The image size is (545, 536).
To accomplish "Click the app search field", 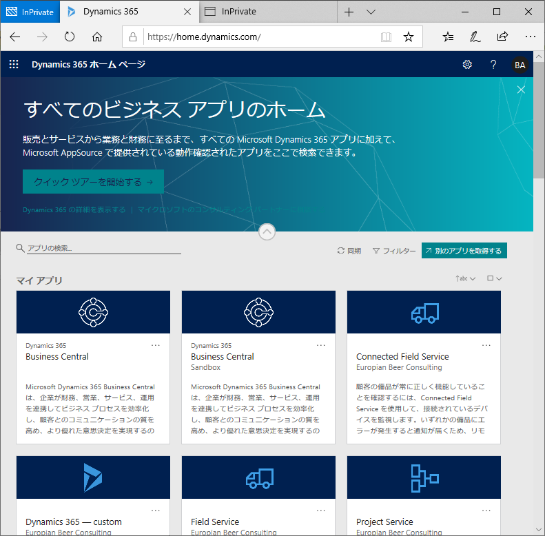I will point(104,248).
